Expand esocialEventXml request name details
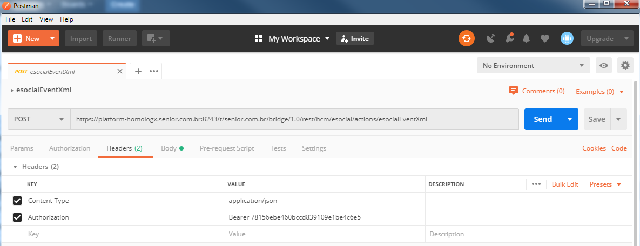 click(x=12, y=90)
